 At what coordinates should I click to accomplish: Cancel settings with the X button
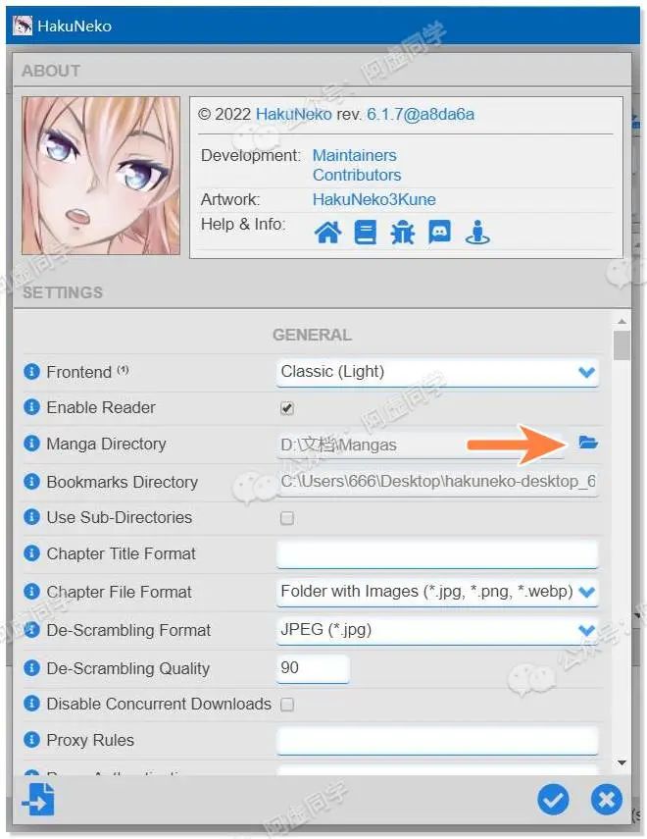[x=607, y=800]
